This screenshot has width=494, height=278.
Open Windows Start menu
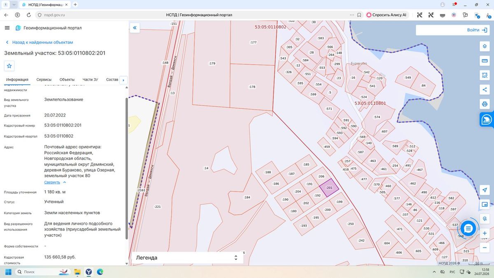click(x=7, y=272)
